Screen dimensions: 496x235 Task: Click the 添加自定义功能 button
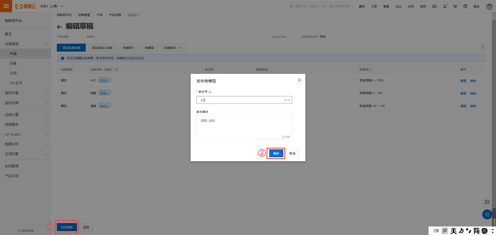coord(102,48)
